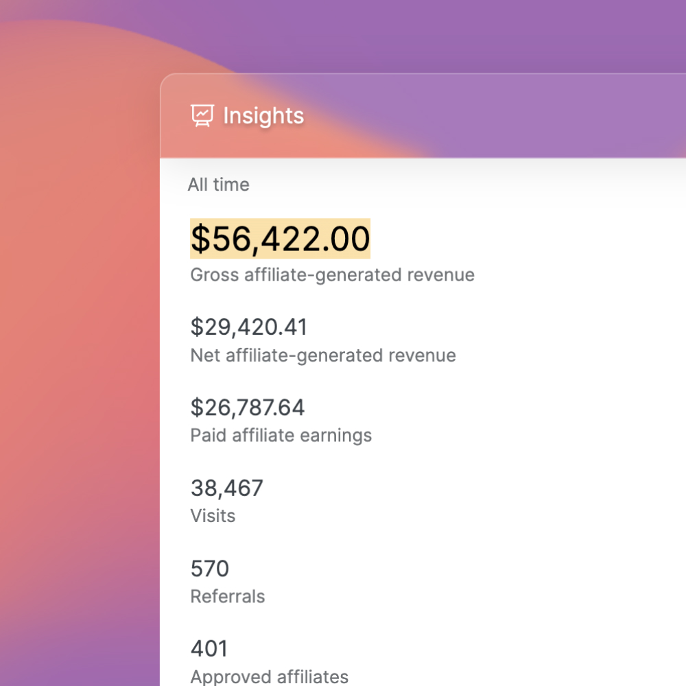Viewport: 686px width, 686px height.
Task: Open the All time period filter
Action: click(x=218, y=185)
